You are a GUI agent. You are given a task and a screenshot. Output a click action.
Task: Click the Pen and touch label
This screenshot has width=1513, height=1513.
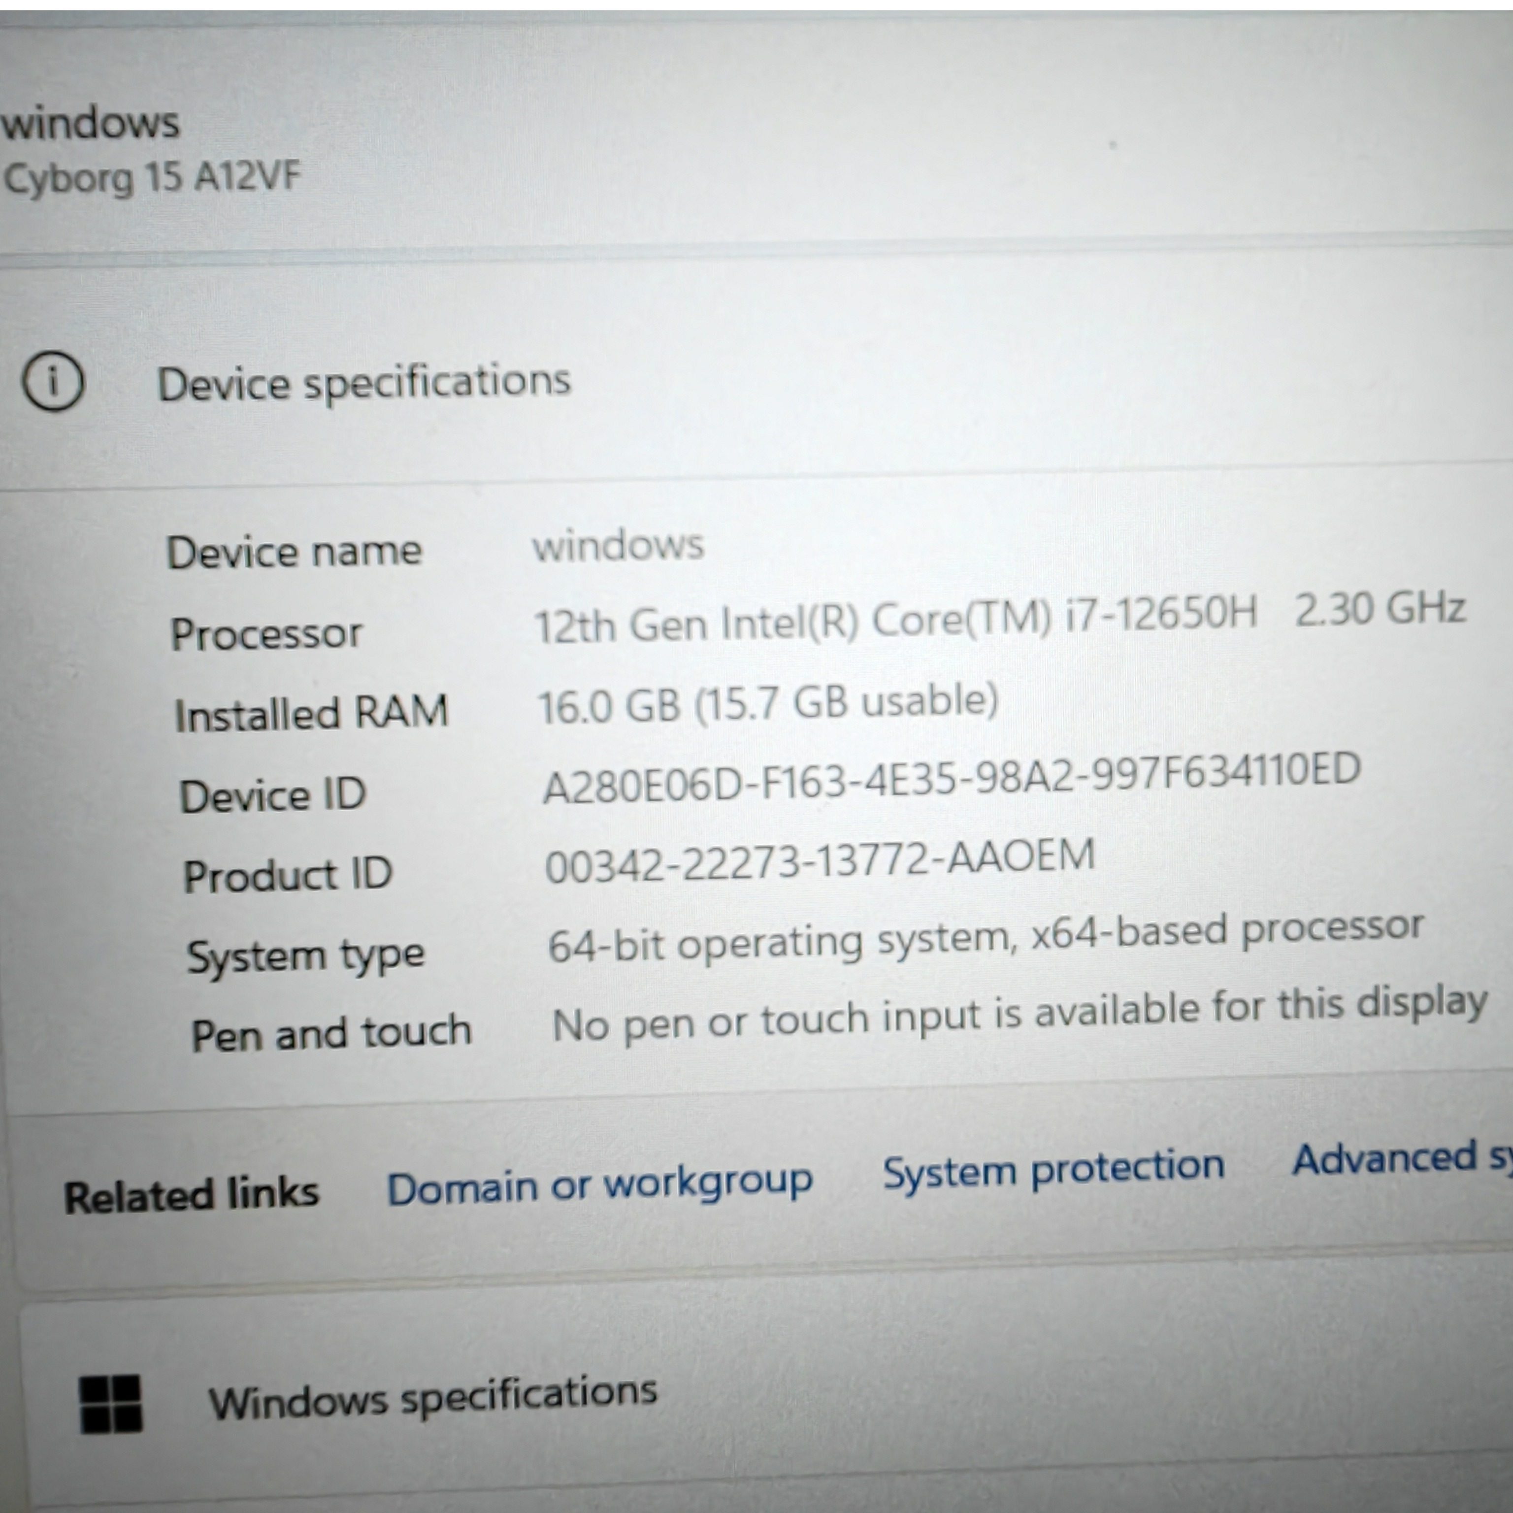click(x=332, y=1034)
